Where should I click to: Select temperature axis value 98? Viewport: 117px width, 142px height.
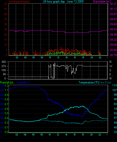pos(115,95)
